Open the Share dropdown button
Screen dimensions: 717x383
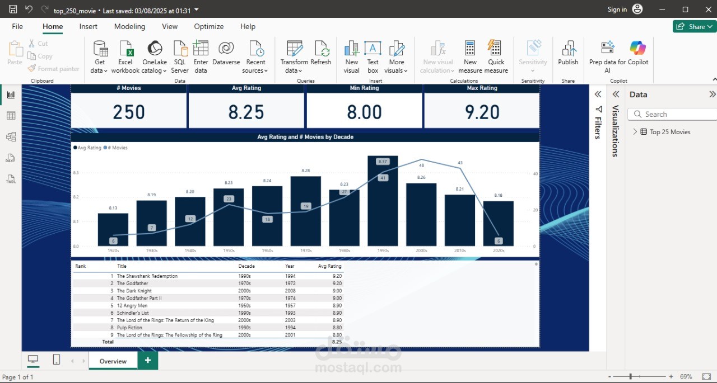point(695,26)
